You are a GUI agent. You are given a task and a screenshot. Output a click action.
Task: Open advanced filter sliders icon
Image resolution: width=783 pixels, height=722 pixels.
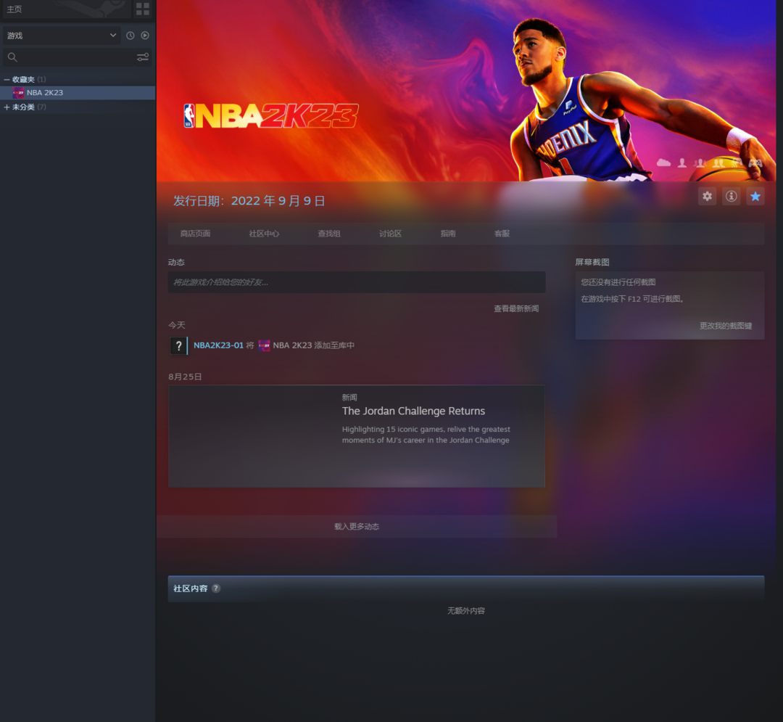pyautogui.click(x=143, y=57)
